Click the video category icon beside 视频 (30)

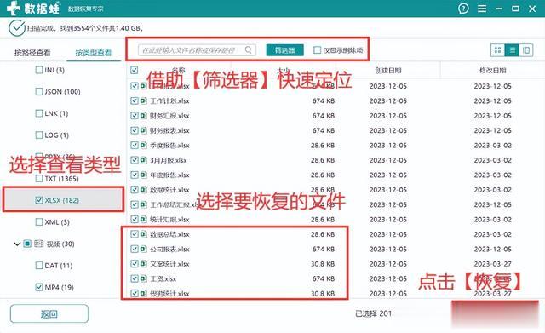pyautogui.click(x=38, y=244)
